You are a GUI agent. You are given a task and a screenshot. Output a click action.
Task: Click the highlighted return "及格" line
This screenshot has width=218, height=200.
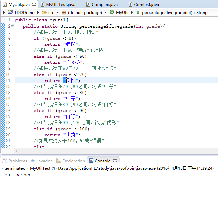62,81
